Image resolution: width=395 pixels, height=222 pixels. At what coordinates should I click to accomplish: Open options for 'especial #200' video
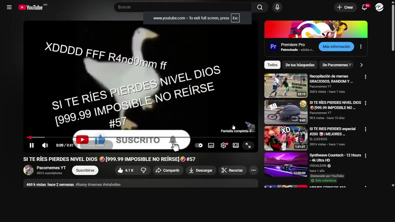(365, 129)
